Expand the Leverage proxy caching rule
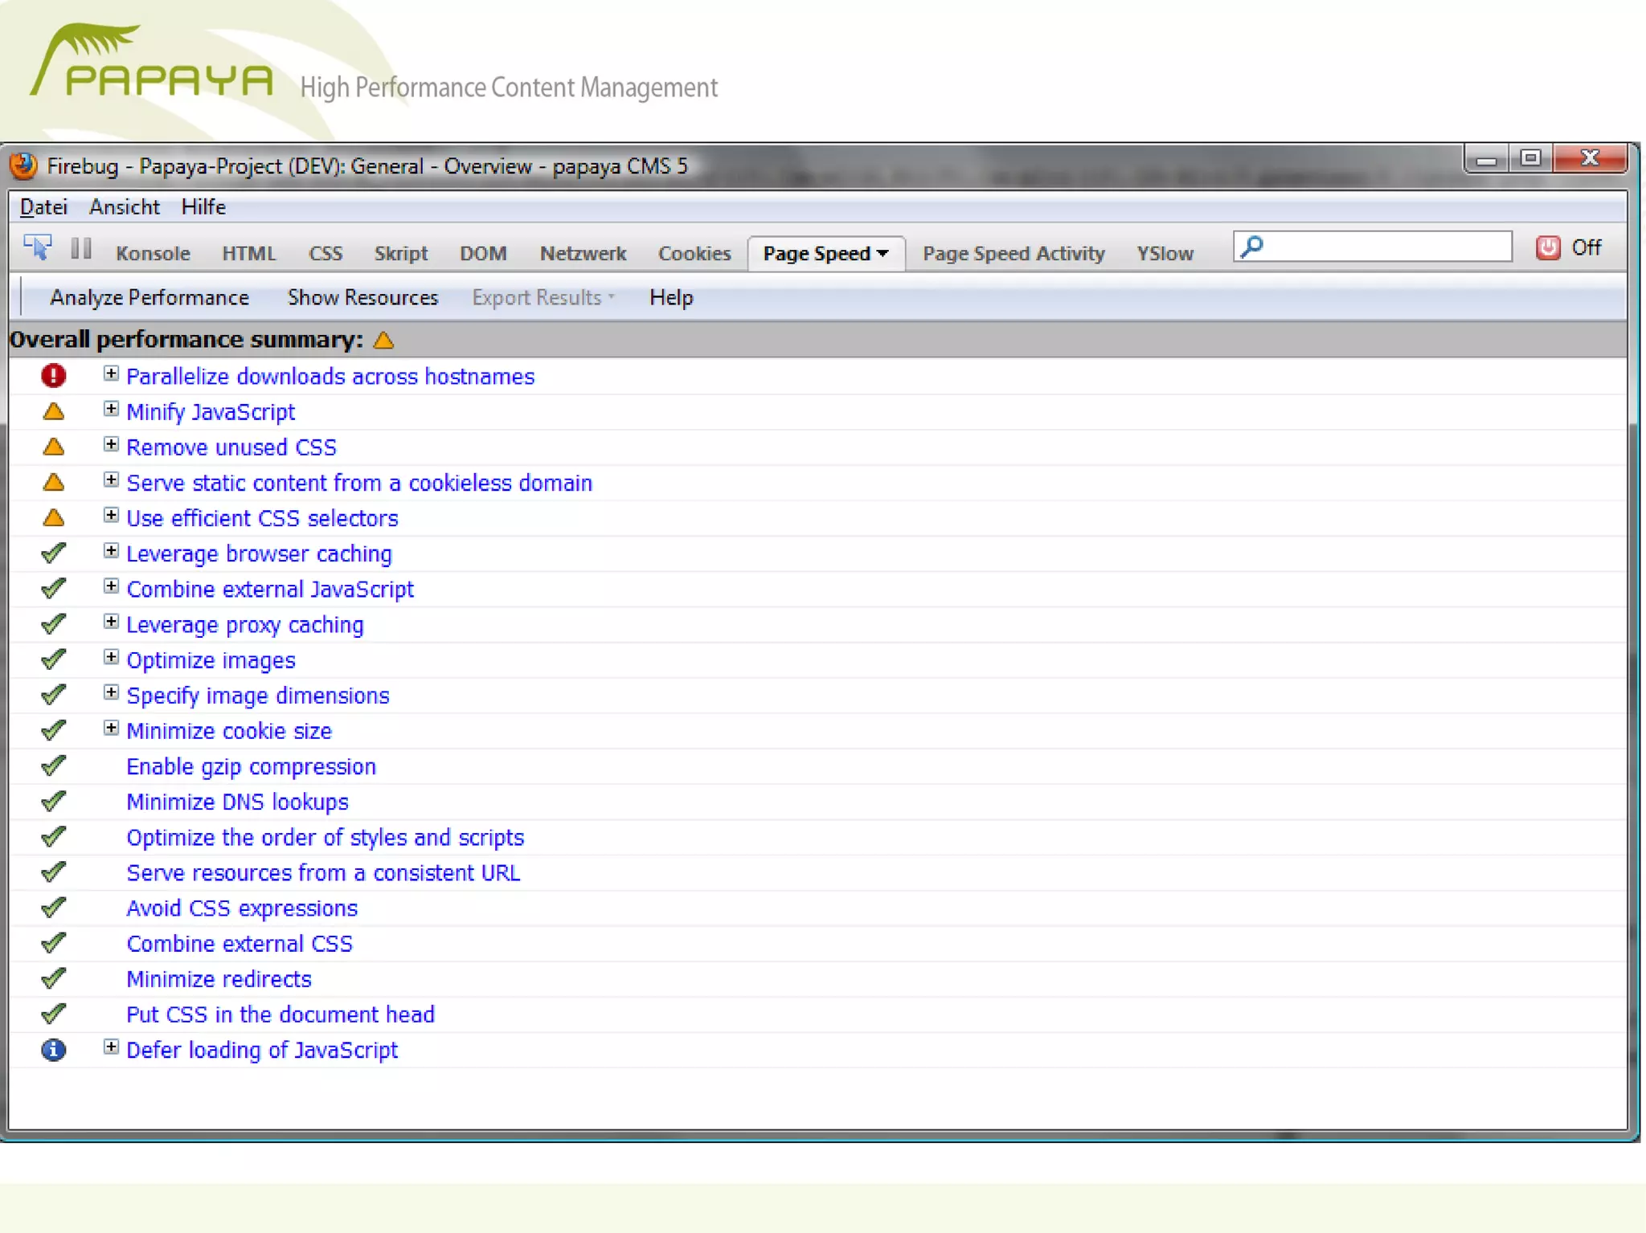1646x1233 pixels. coord(111,622)
